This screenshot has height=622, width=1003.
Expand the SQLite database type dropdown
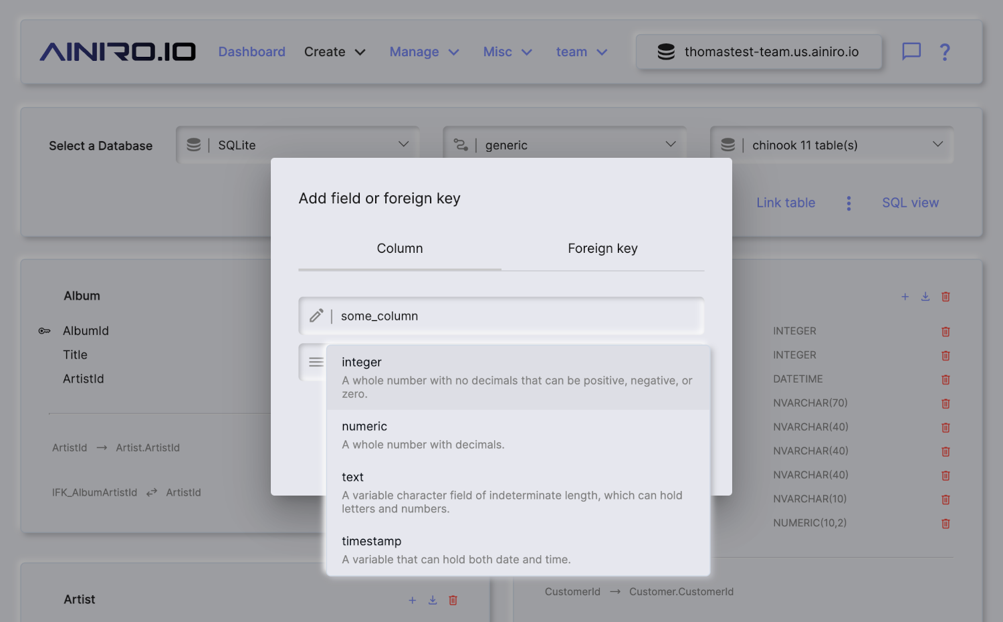(298, 145)
